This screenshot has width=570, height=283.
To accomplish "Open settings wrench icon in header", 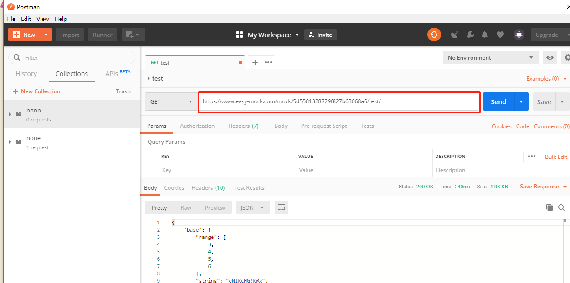I will tap(471, 35).
